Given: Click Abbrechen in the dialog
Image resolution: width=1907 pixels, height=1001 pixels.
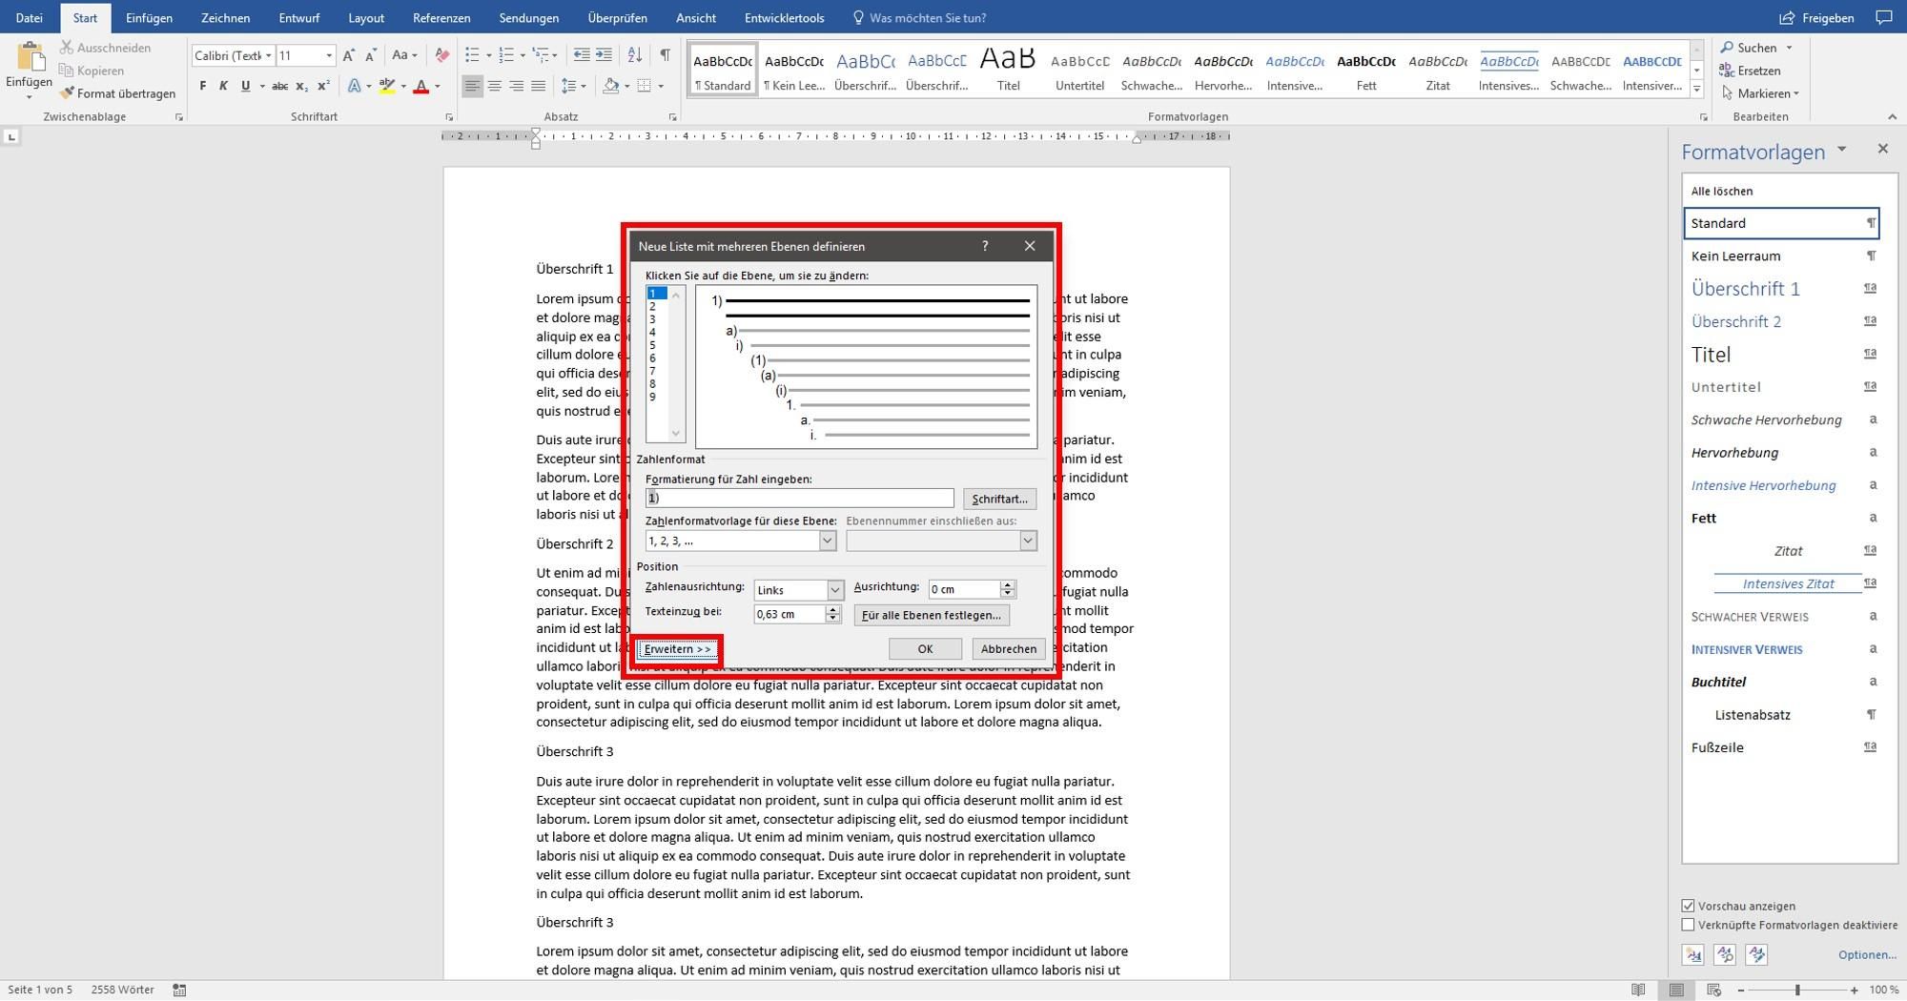Looking at the screenshot, I should [x=1009, y=649].
